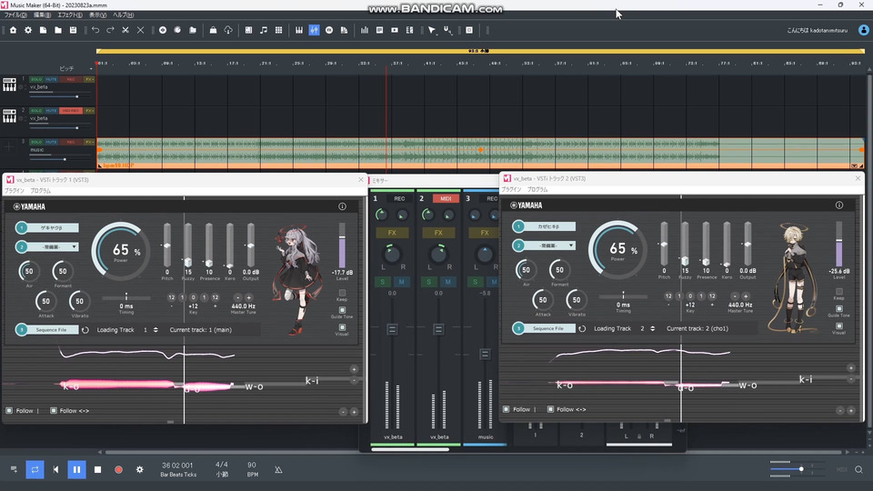Click the FX button on mixer channel 1

[x=394, y=233]
